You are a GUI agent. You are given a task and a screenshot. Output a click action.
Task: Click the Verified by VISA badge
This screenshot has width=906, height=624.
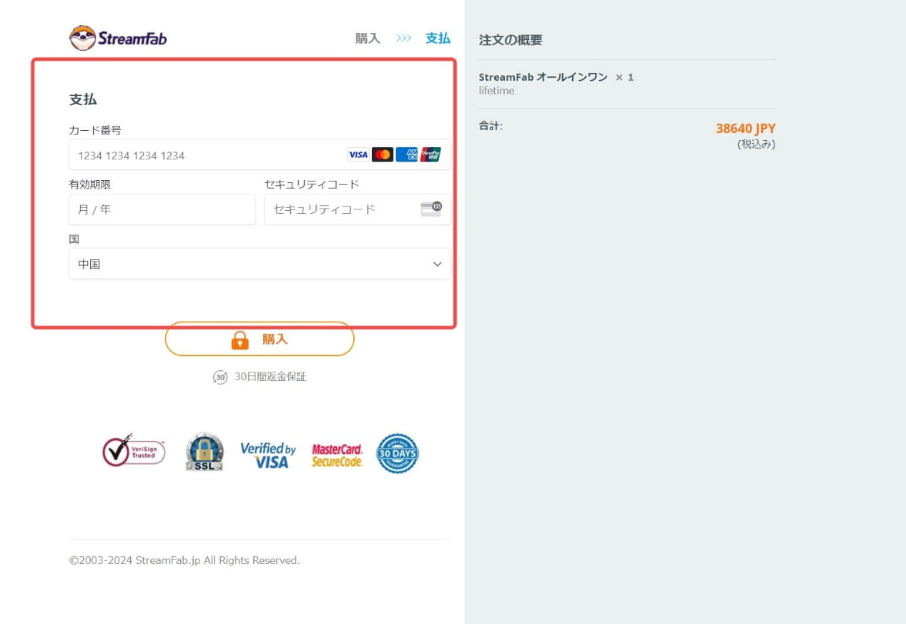pos(268,455)
